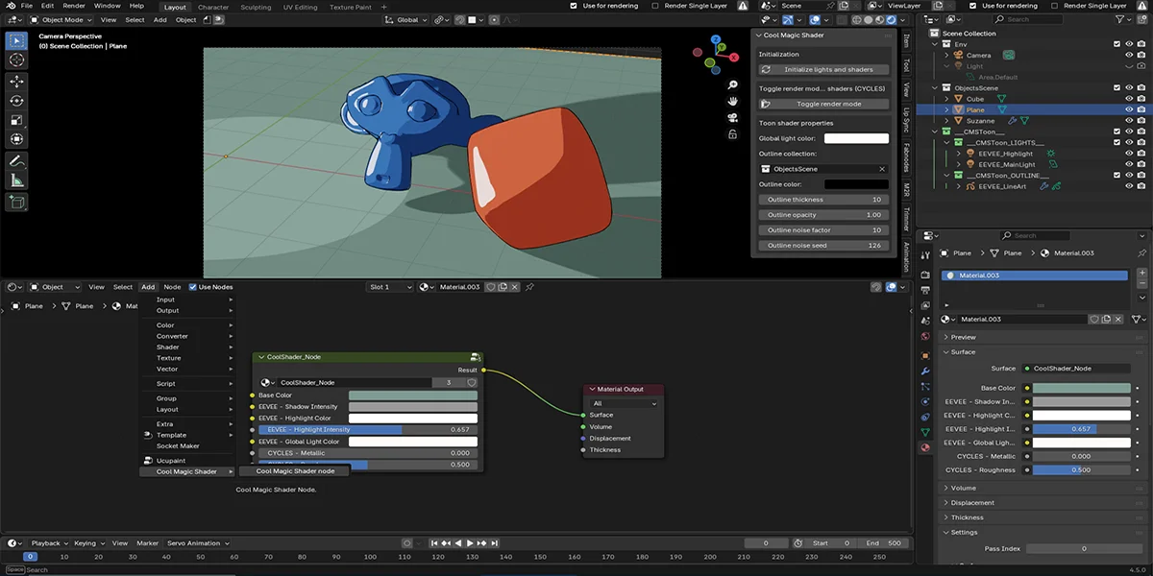1153x576 pixels.
Task: Disable the ObjectsScene collection checkbox
Action: coord(1117,86)
